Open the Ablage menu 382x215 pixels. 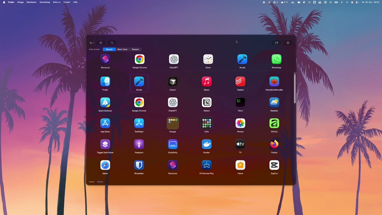[21, 2]
